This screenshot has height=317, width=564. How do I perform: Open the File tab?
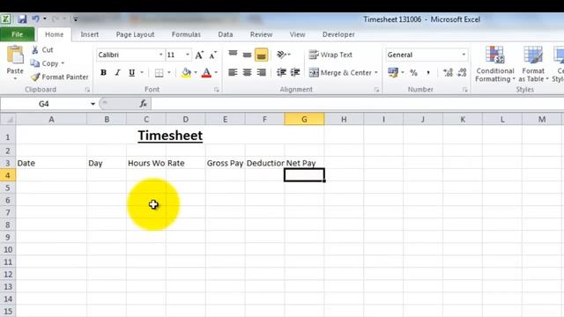[x=18, y=34]
